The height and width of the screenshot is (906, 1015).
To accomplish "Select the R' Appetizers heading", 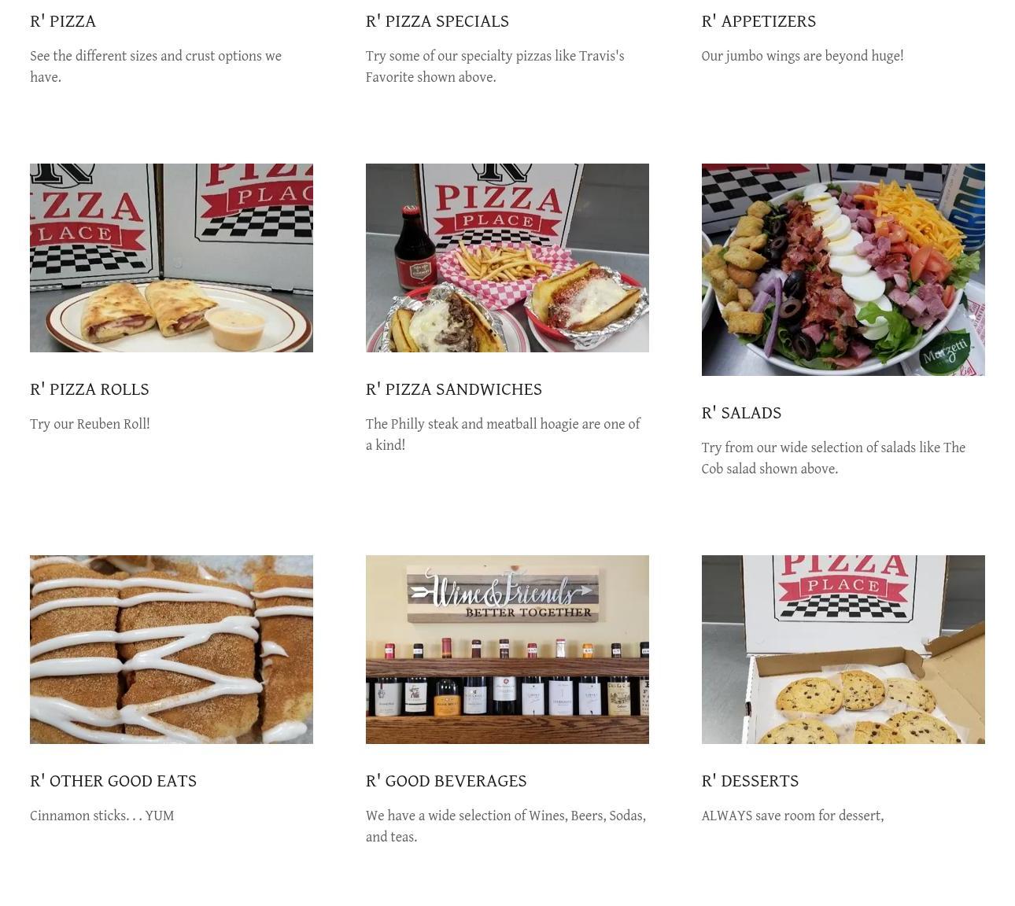I will [x=758, y=21].
